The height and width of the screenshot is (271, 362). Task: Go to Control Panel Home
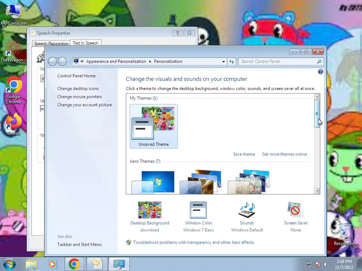(76, 76)
